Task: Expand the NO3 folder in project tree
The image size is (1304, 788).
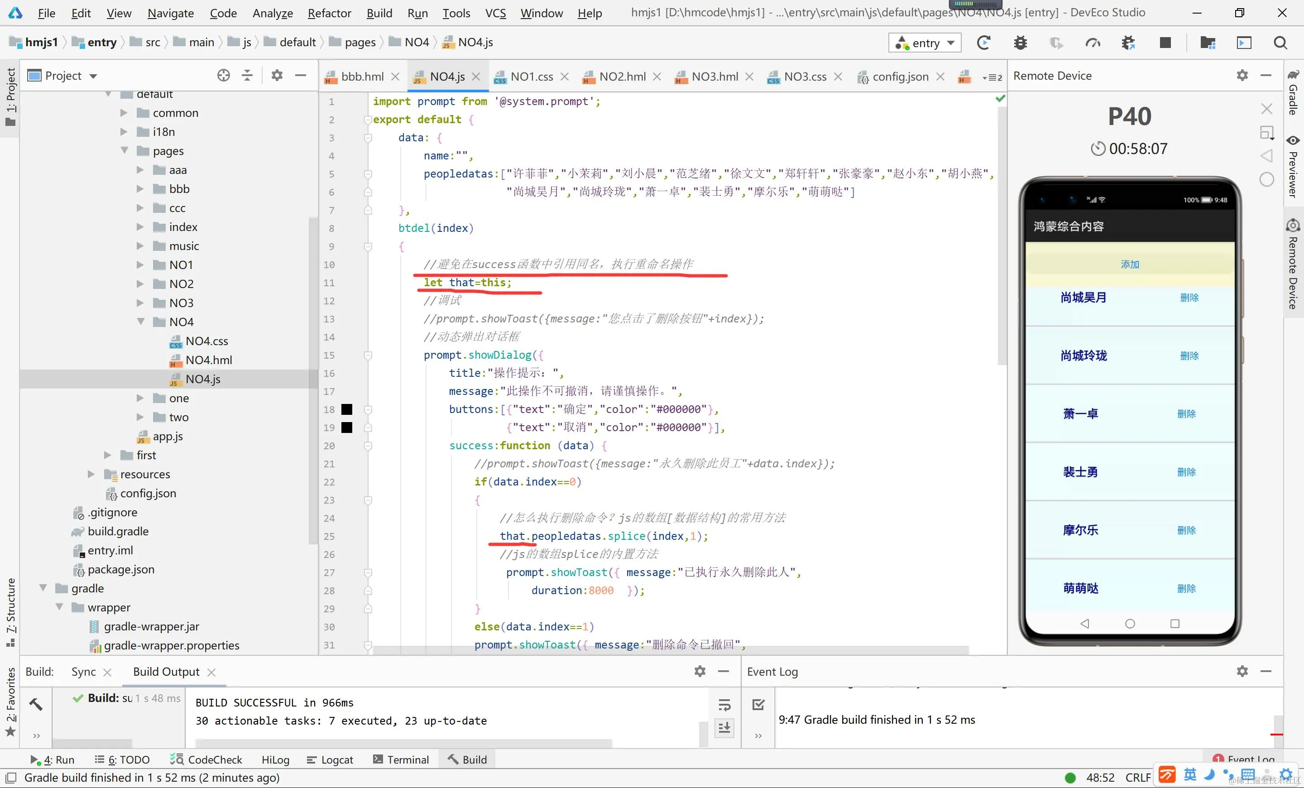Action: [x=140, y=303]
